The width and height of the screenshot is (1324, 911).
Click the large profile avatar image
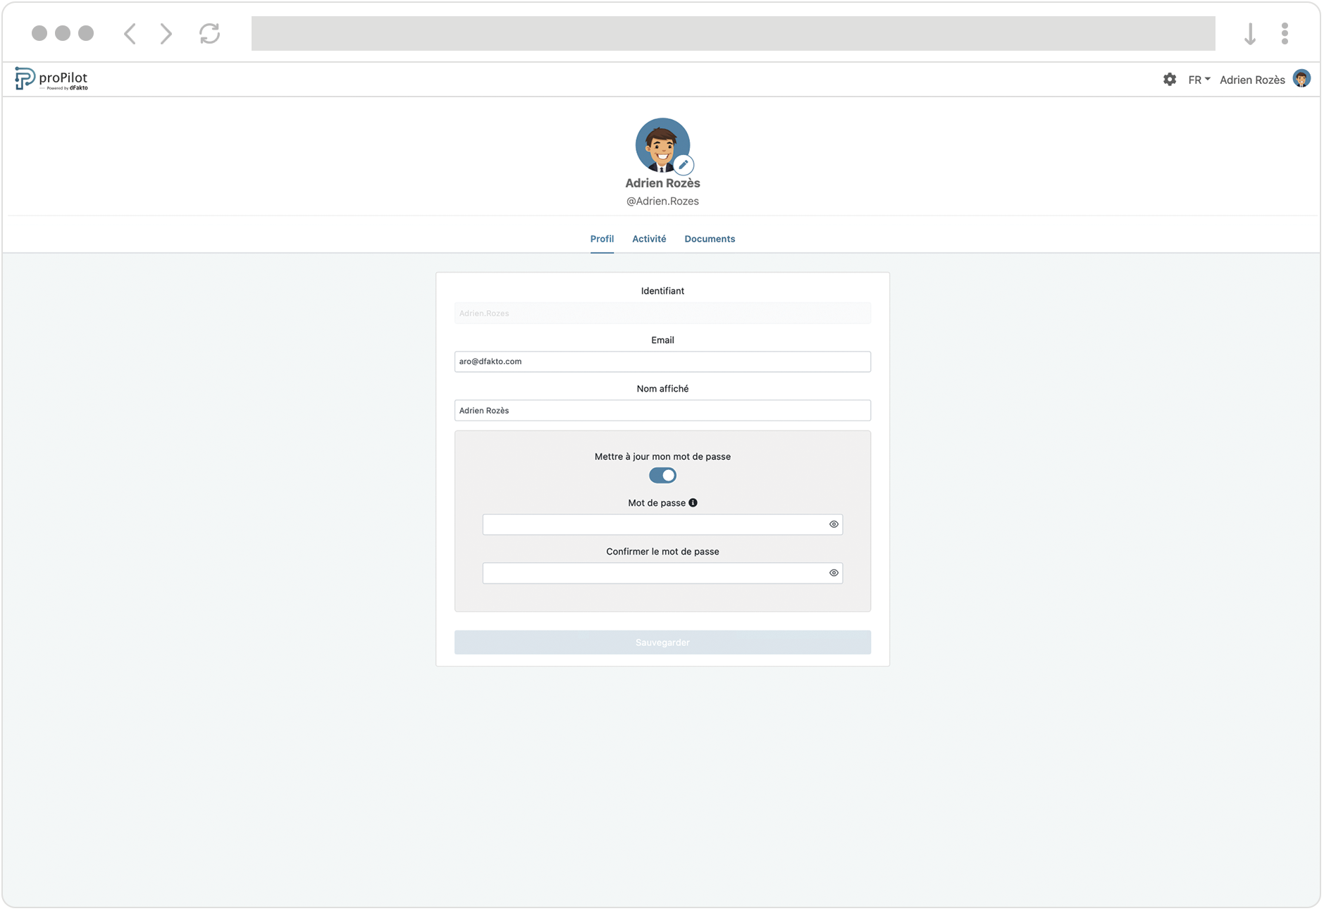(x=662, y=144)
